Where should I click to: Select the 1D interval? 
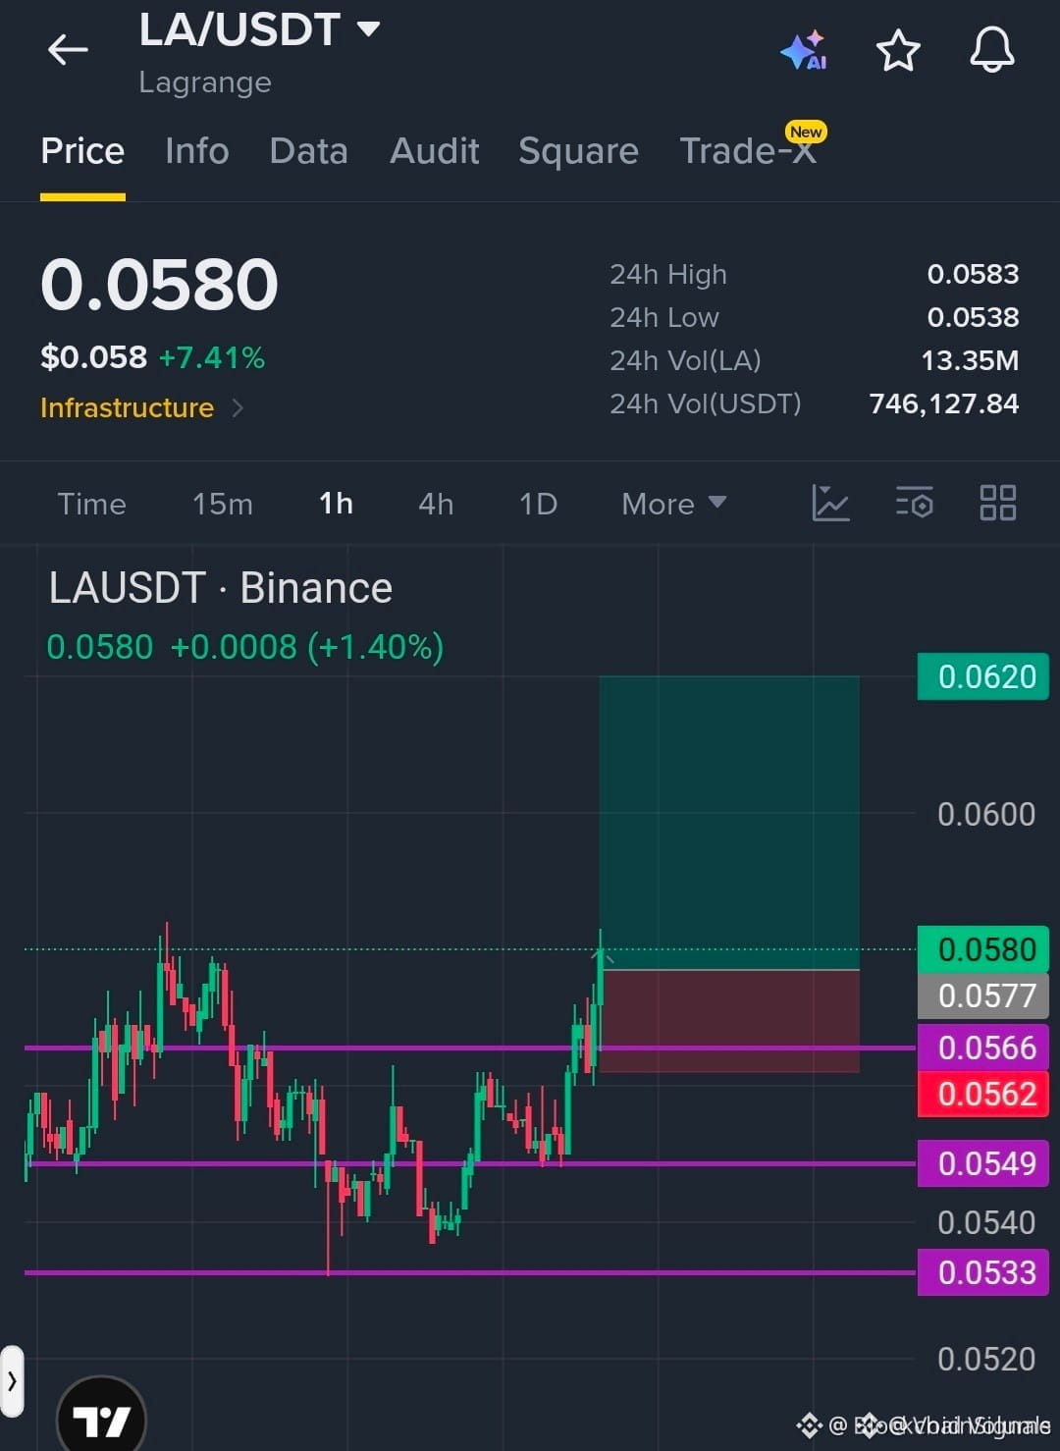click(x=538, y=504)
